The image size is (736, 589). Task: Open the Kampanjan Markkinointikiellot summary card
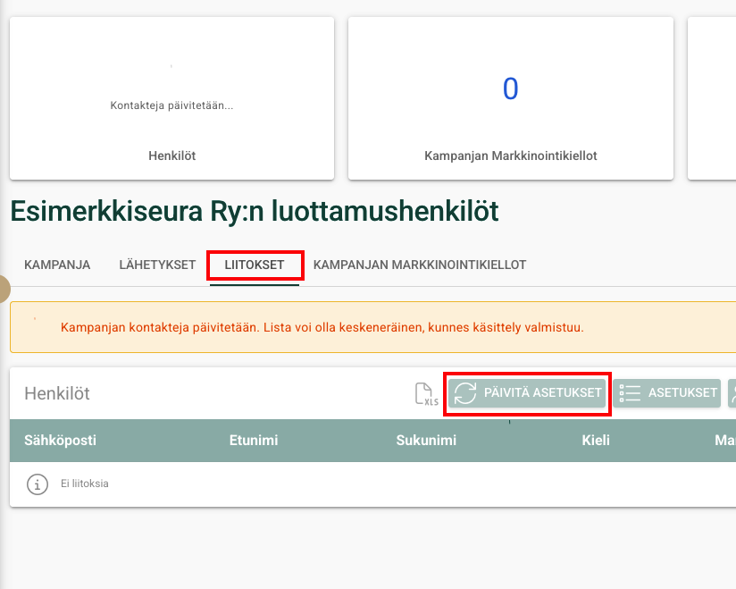click(x=511, y=98)
